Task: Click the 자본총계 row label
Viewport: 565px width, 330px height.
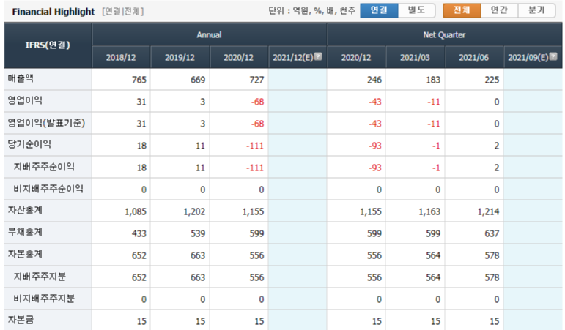Action: (25, 254)
